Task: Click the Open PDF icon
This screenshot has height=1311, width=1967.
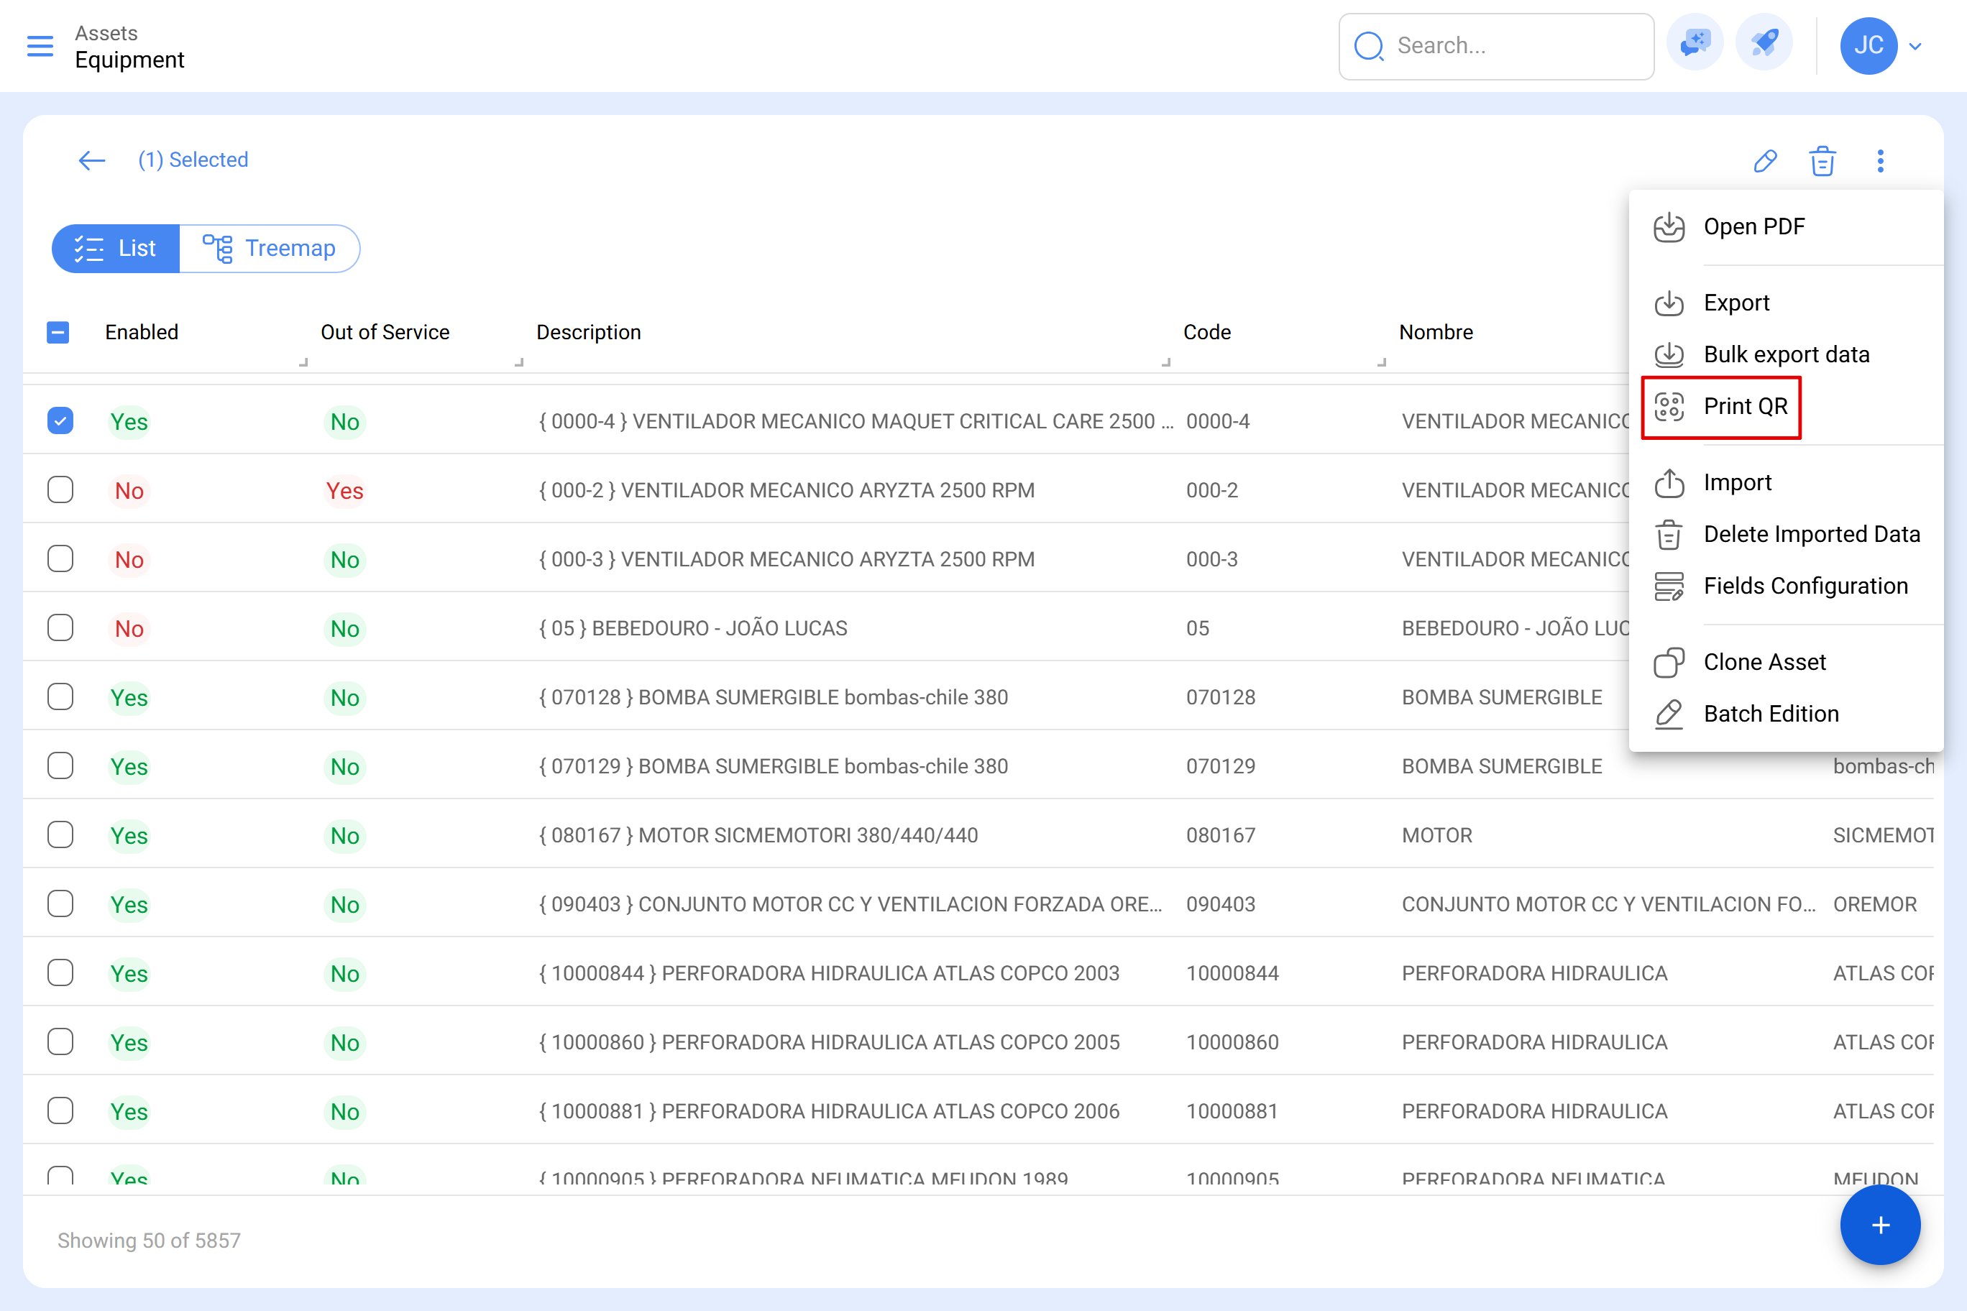Action: point(1669,227)
